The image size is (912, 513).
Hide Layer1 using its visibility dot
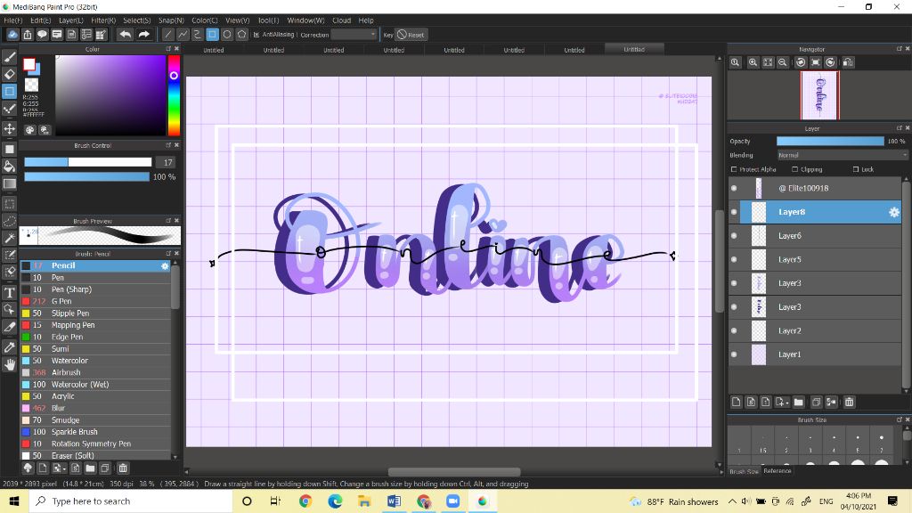(734, 354)
